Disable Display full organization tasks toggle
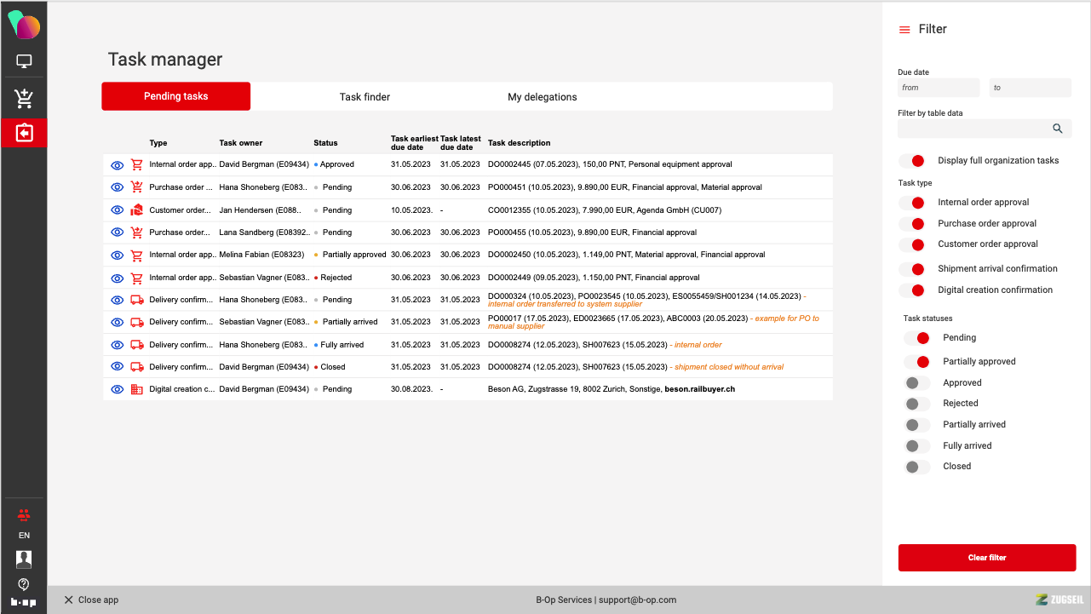This screenshot has height=614, width=1091. [x=913, y=161]
